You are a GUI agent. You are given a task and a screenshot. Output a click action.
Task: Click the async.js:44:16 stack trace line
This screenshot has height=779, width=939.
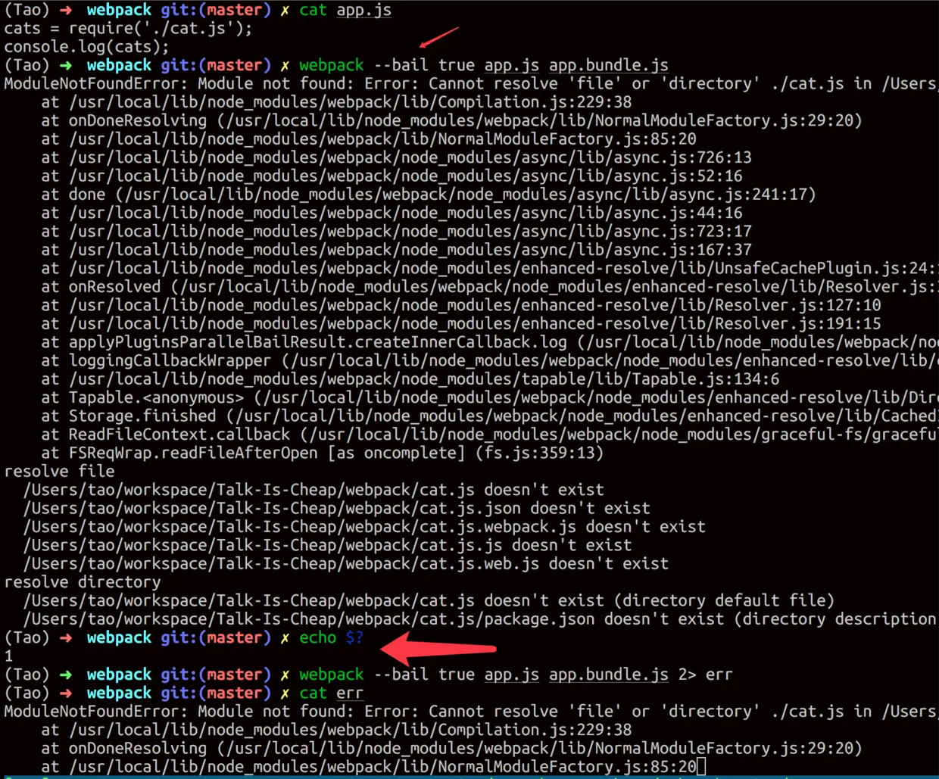[392, 213]
